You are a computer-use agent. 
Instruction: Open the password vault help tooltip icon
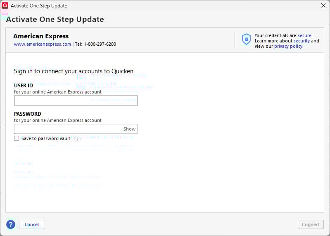pyautogui.click(x=78, y=139)
